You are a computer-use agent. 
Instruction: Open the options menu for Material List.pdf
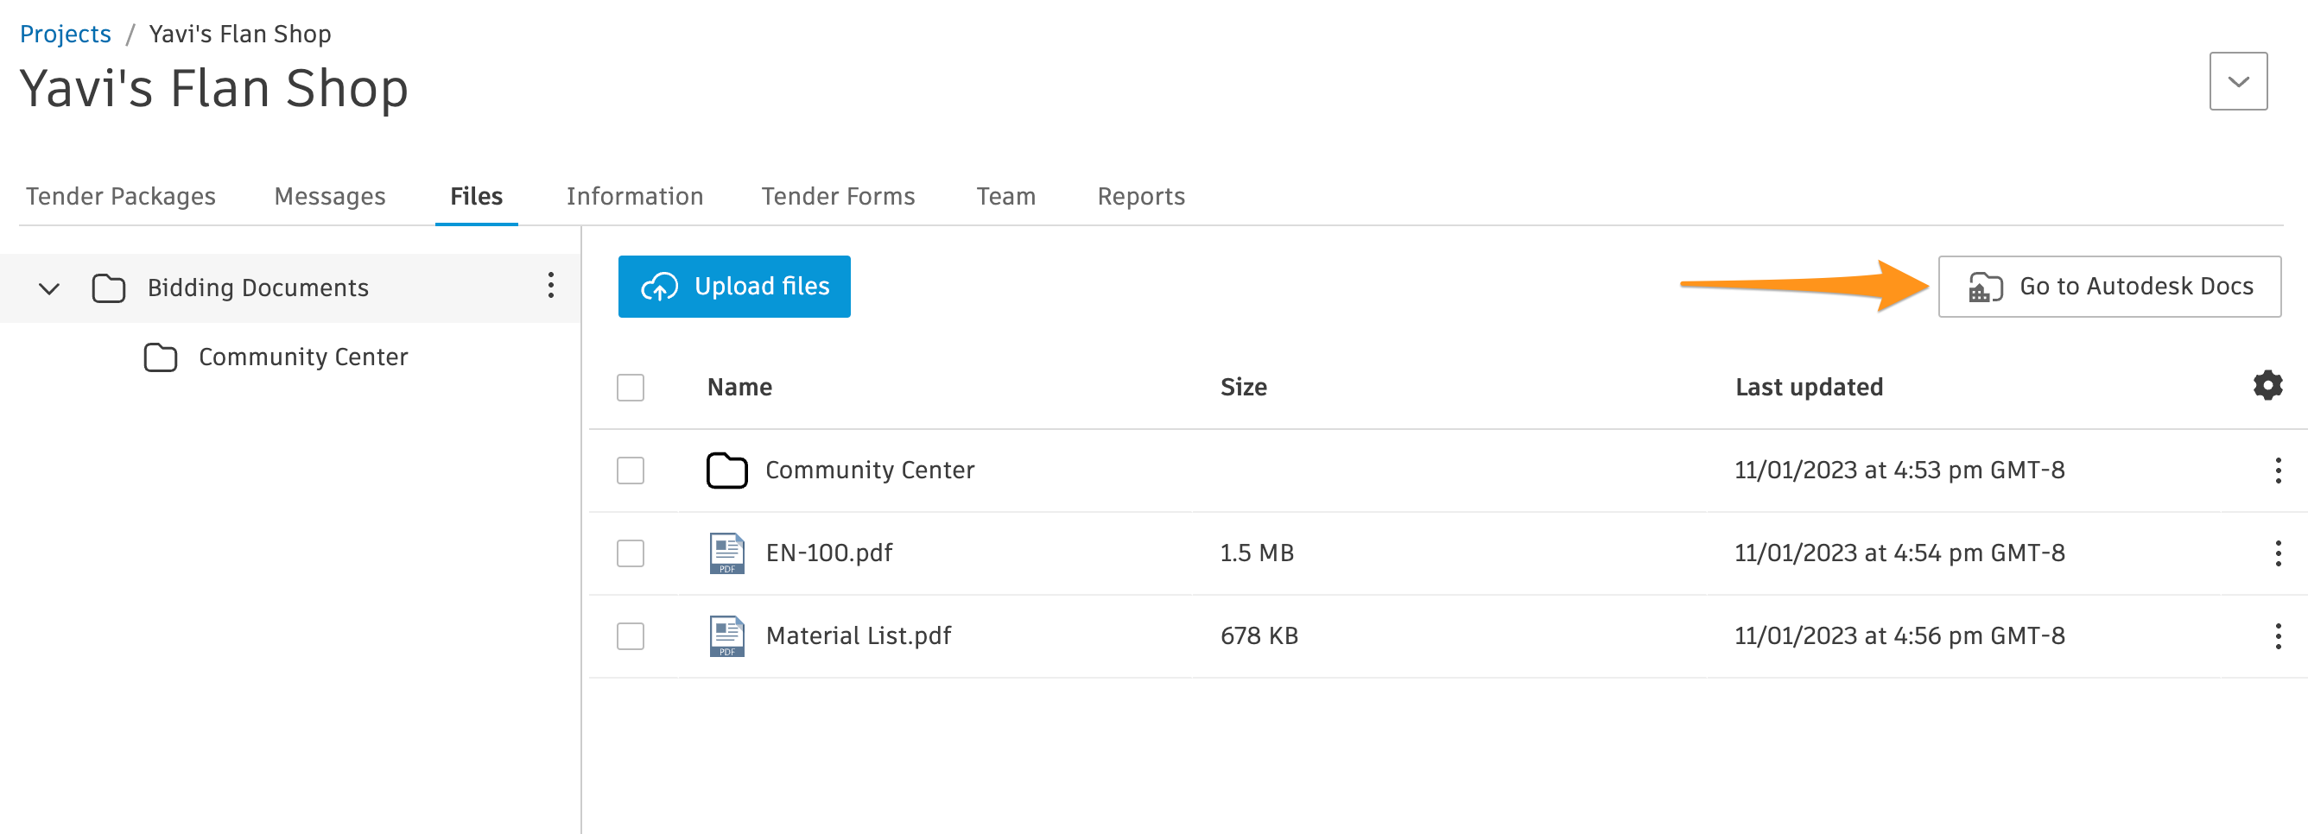point(2278,636)
